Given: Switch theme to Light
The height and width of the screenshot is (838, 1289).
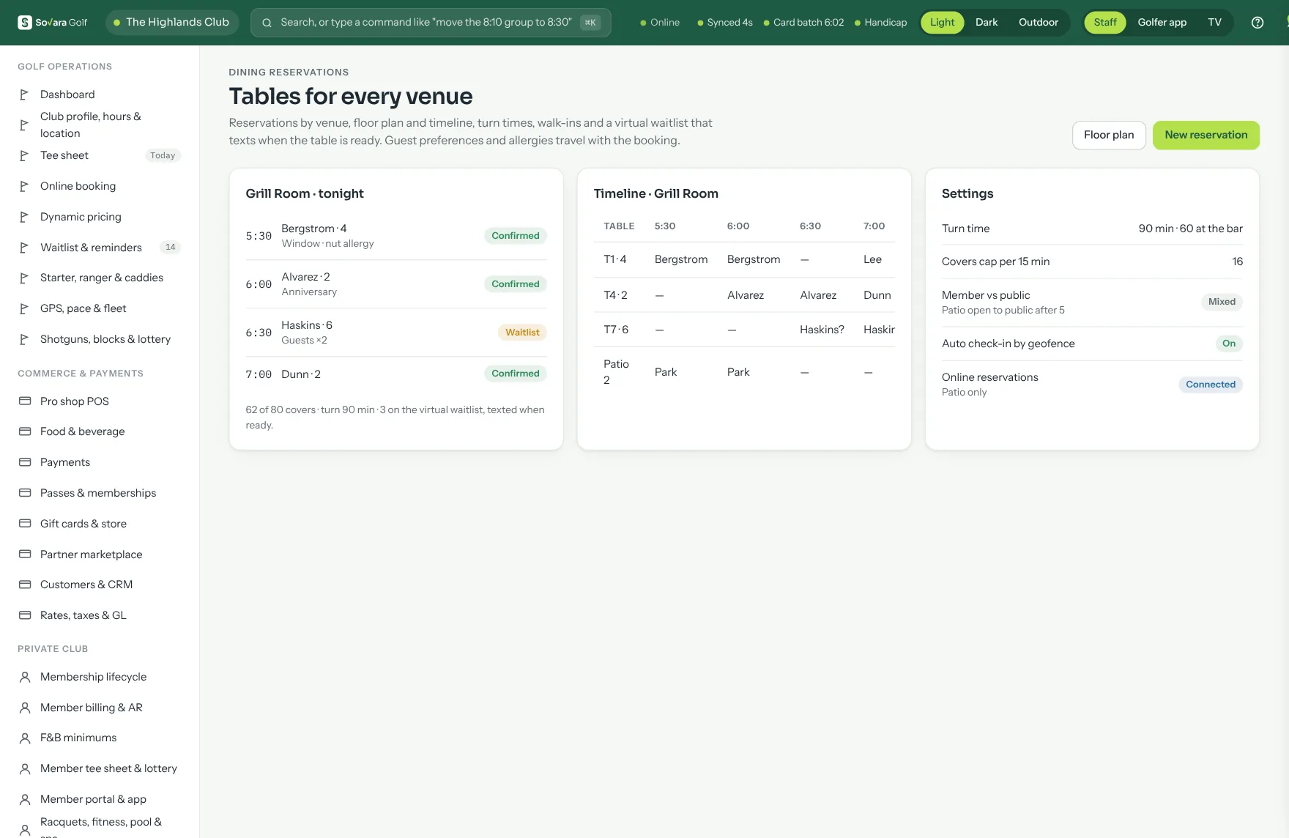Looking at the screenshot, I should pos(942,23).
